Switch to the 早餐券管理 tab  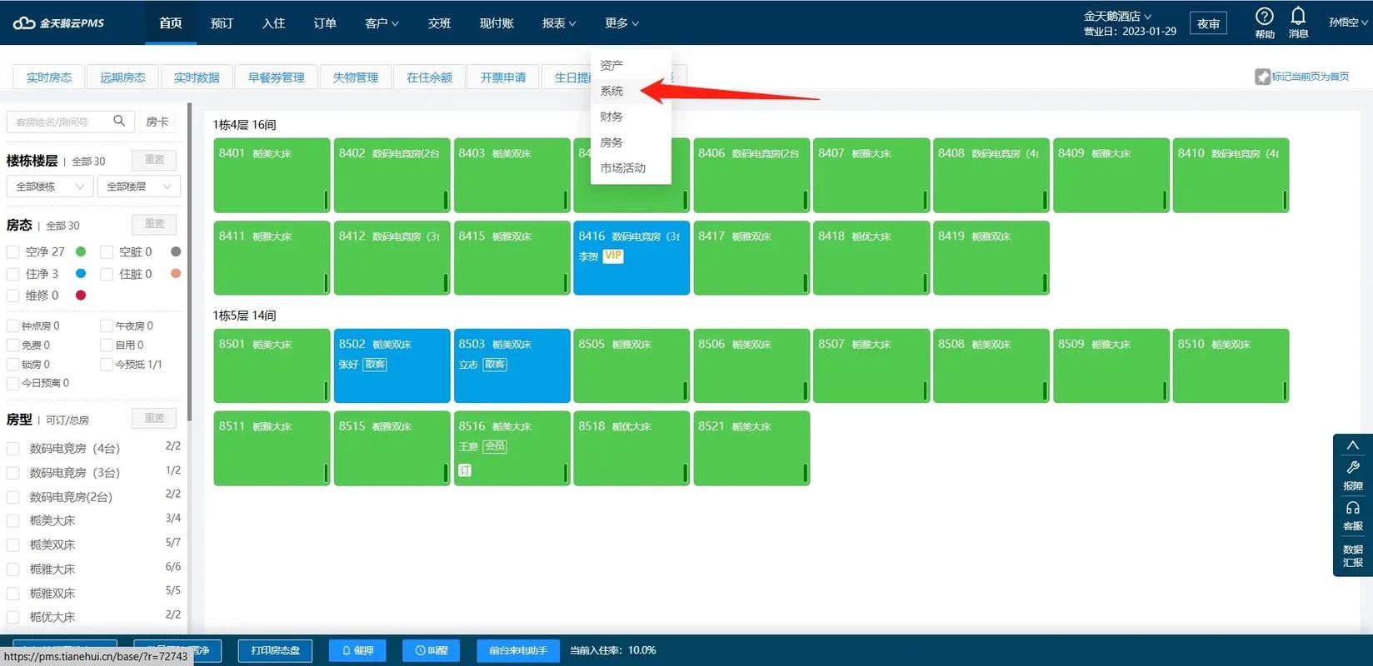pos(276,77)
